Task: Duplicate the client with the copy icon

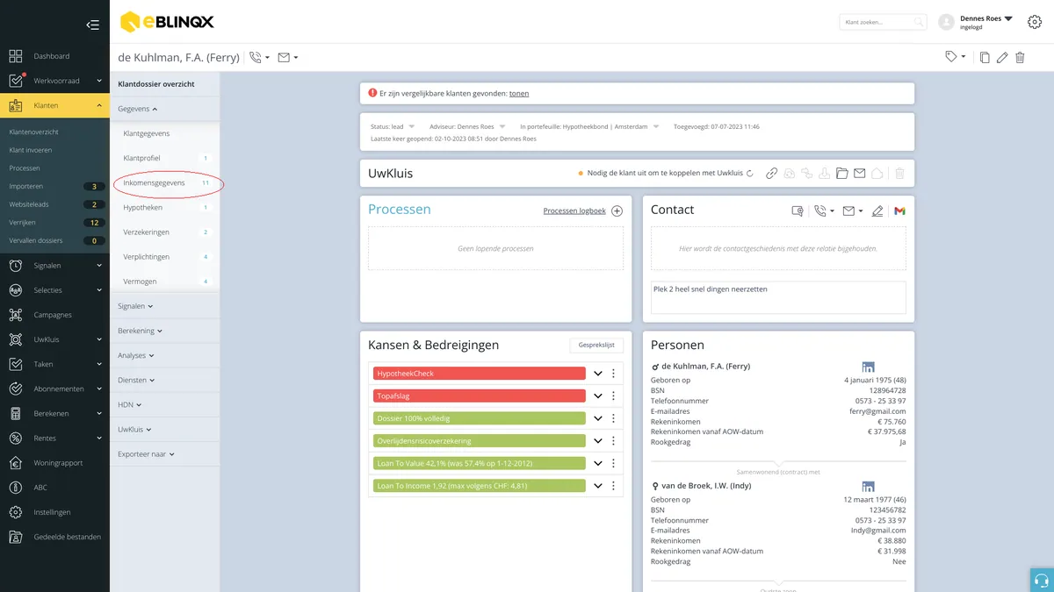Action: click(x=985, y=58)
